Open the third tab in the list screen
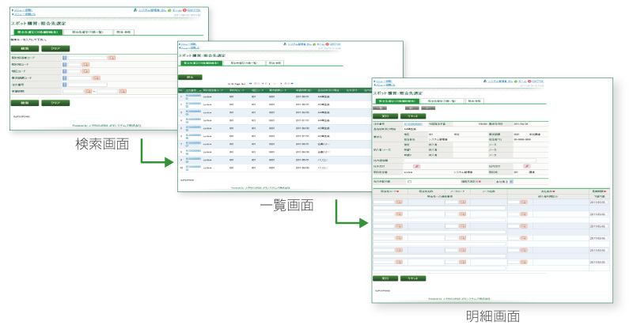This screenshot has width=633, height=329. point(275,62)
